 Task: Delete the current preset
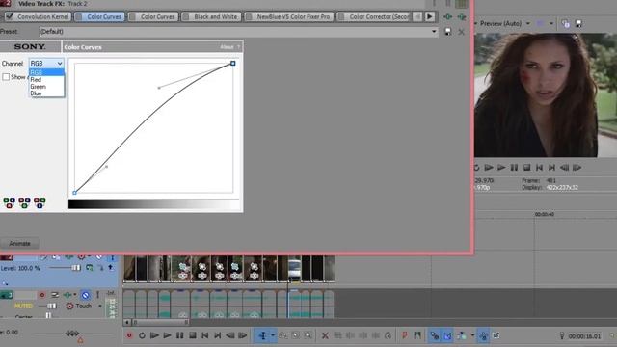[x=461, y=32]
